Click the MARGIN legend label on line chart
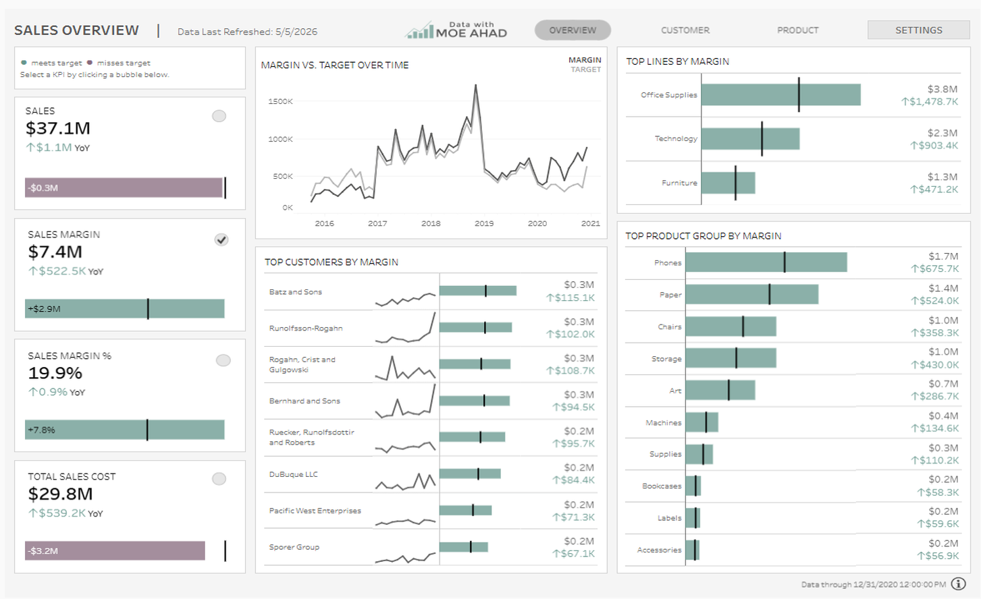 coord(585,60)
